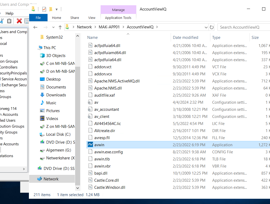The width and height of the screenshot is (270, 204).
Task: Click the Paste clipboard icon in Users and Computers
Action: (x=9, y=21)
